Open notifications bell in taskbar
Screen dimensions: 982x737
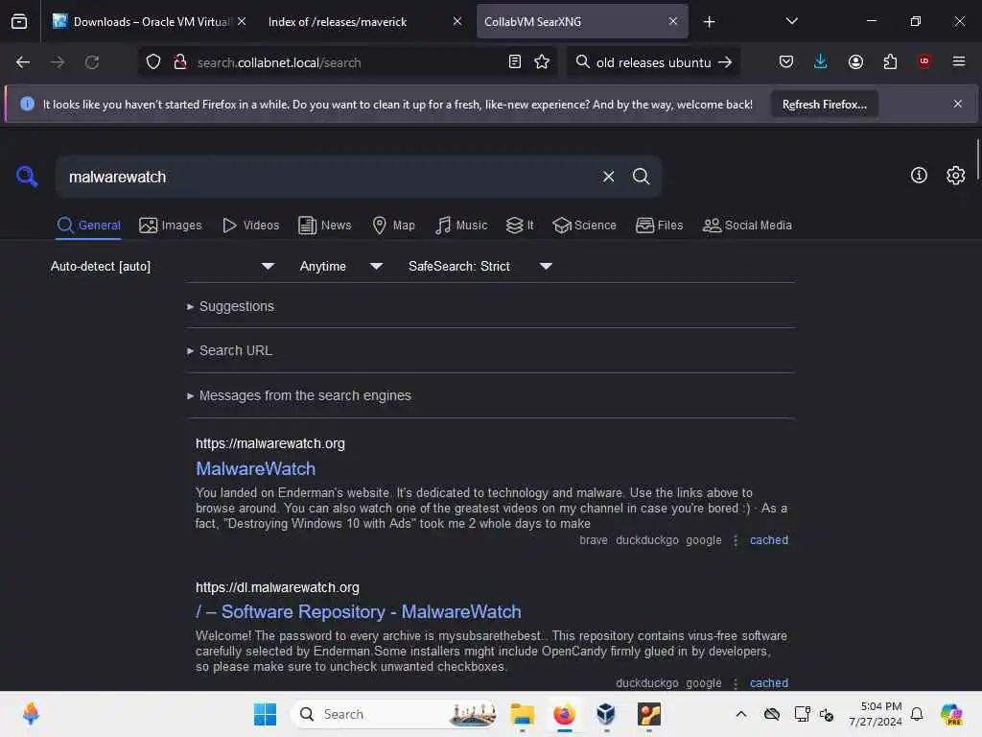click(x=917, y=714)
